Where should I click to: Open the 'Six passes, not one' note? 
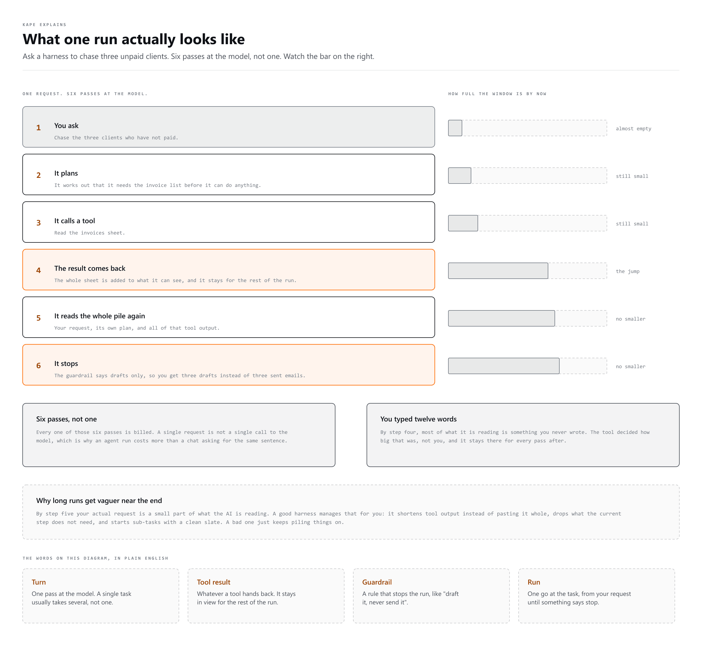pos(179,435)
